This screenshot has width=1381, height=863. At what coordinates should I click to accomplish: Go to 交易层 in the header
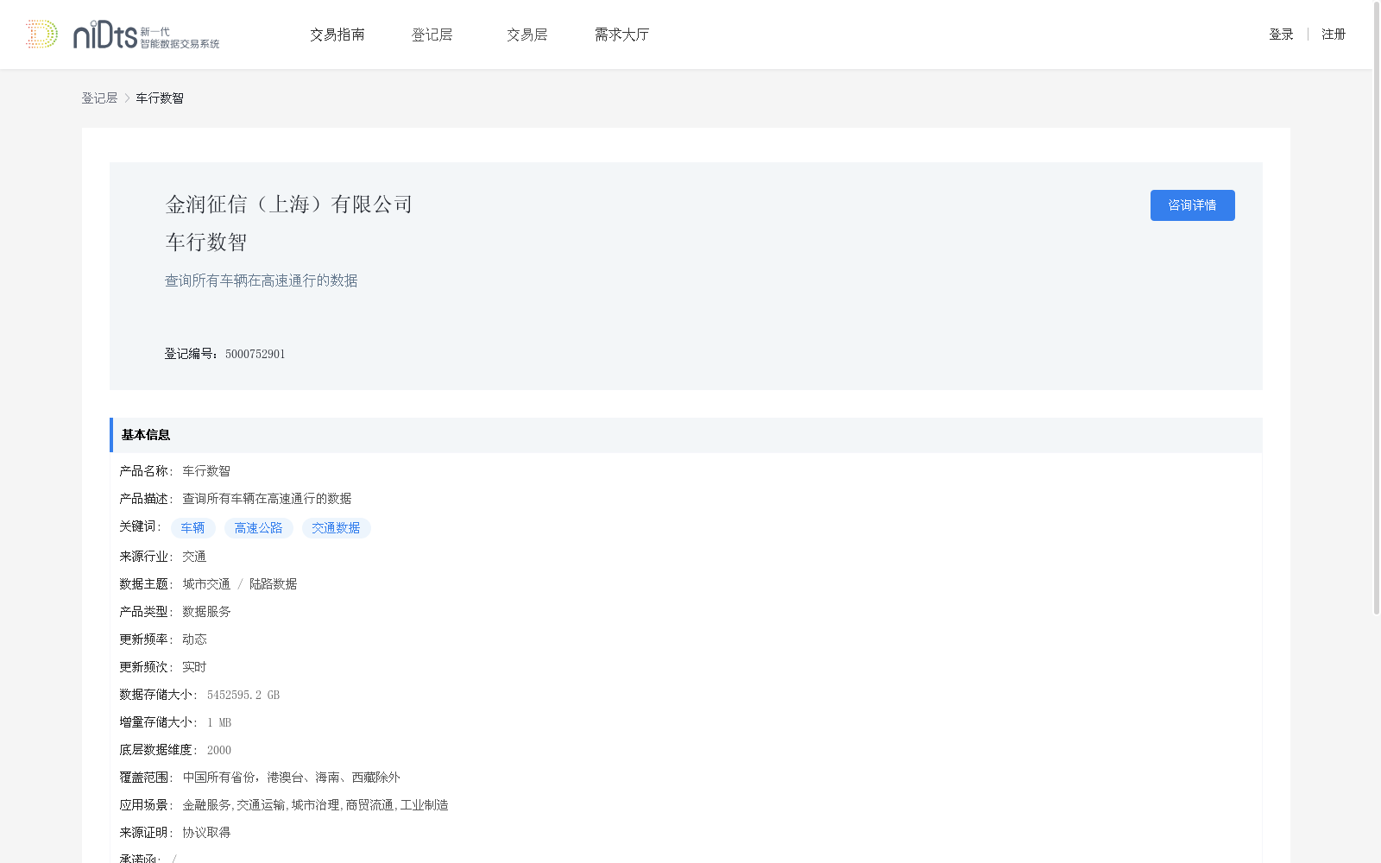pos(527,35)
